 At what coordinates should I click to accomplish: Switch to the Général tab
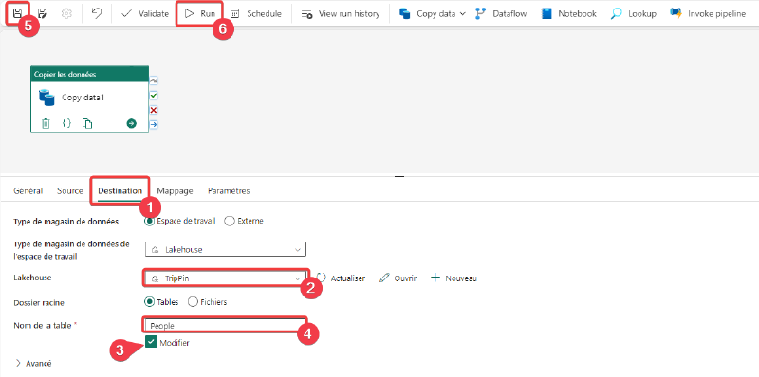(28, 191)
